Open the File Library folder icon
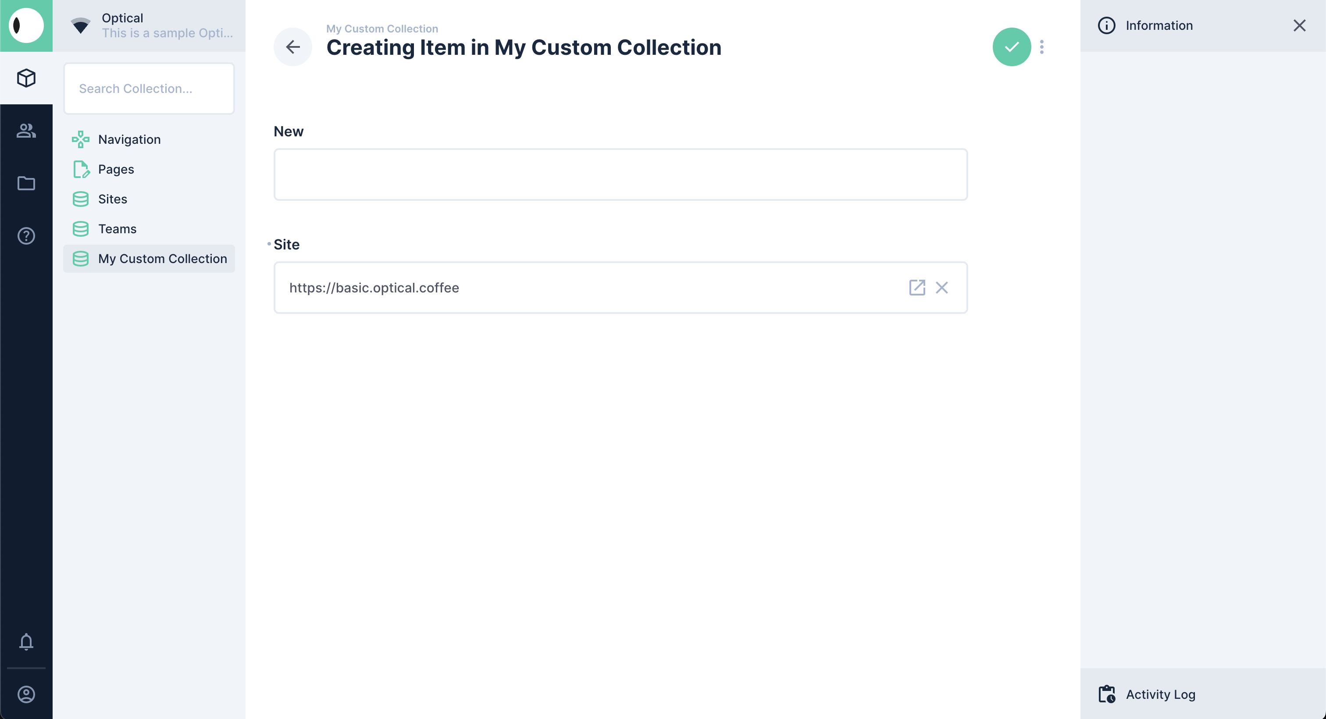The height and width of the screenshot is (719, 1326). (x=26, y=183)
